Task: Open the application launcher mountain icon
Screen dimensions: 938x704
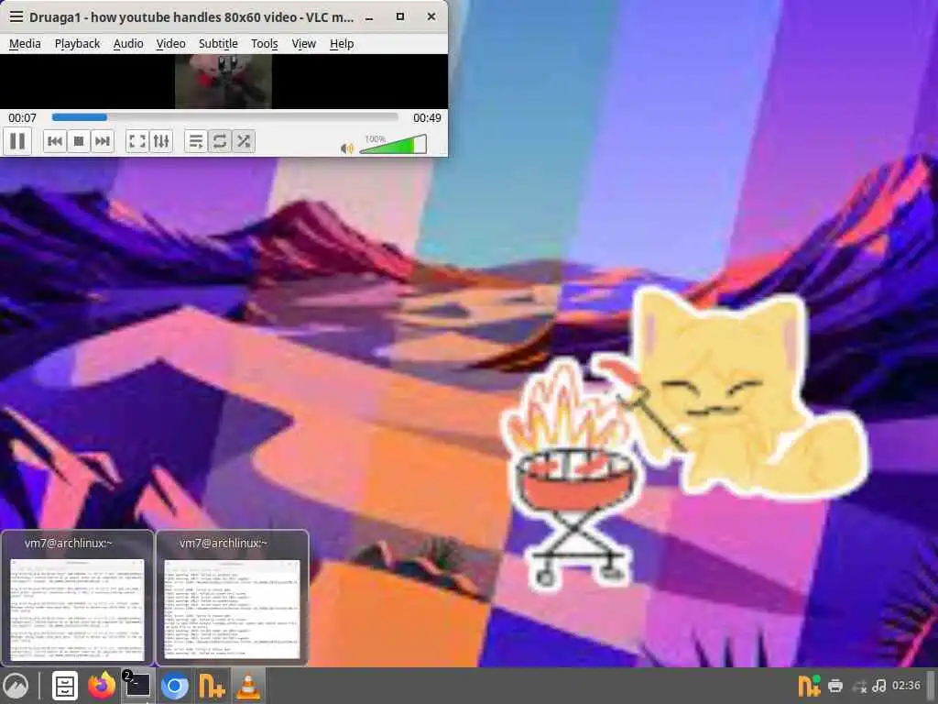Action: [16, 686]
